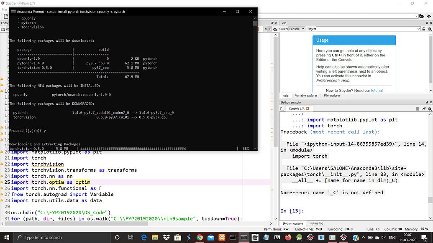The width and height of the screenshot is (433, 243).
Task: Open the History log tab
Action: [x=316, y=223]
